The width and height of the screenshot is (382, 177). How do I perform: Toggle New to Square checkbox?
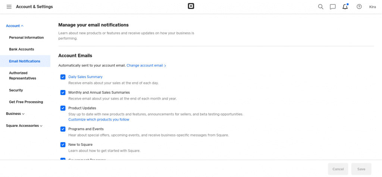pyautogui.click(x=63, y=145)
